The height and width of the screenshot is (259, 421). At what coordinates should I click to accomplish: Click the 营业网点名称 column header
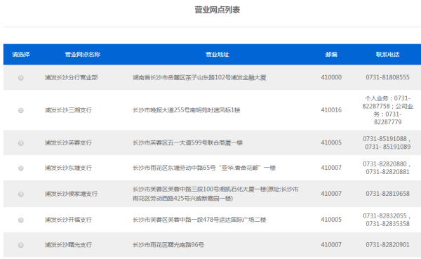83,55
